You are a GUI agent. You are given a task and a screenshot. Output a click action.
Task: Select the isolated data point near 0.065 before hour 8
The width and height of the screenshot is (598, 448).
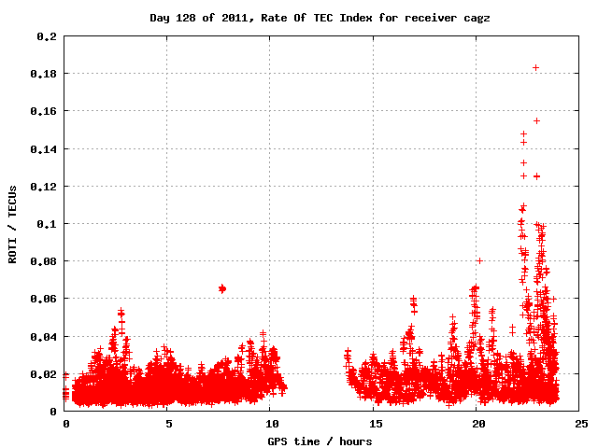point(222,288)
